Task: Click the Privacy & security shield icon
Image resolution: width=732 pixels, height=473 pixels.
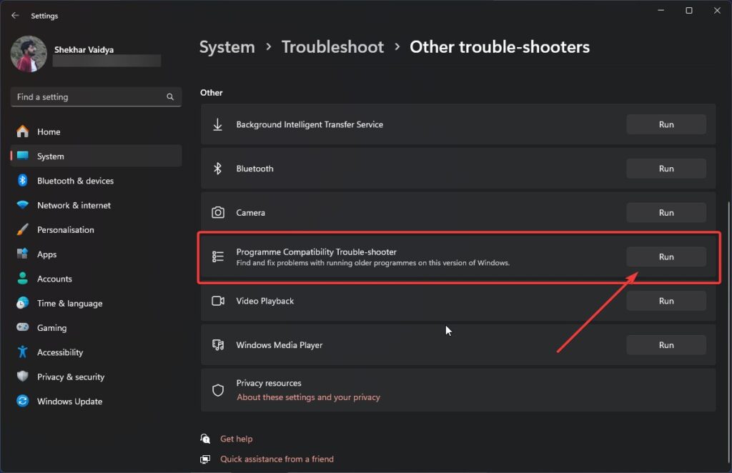Action: [22, 376]
